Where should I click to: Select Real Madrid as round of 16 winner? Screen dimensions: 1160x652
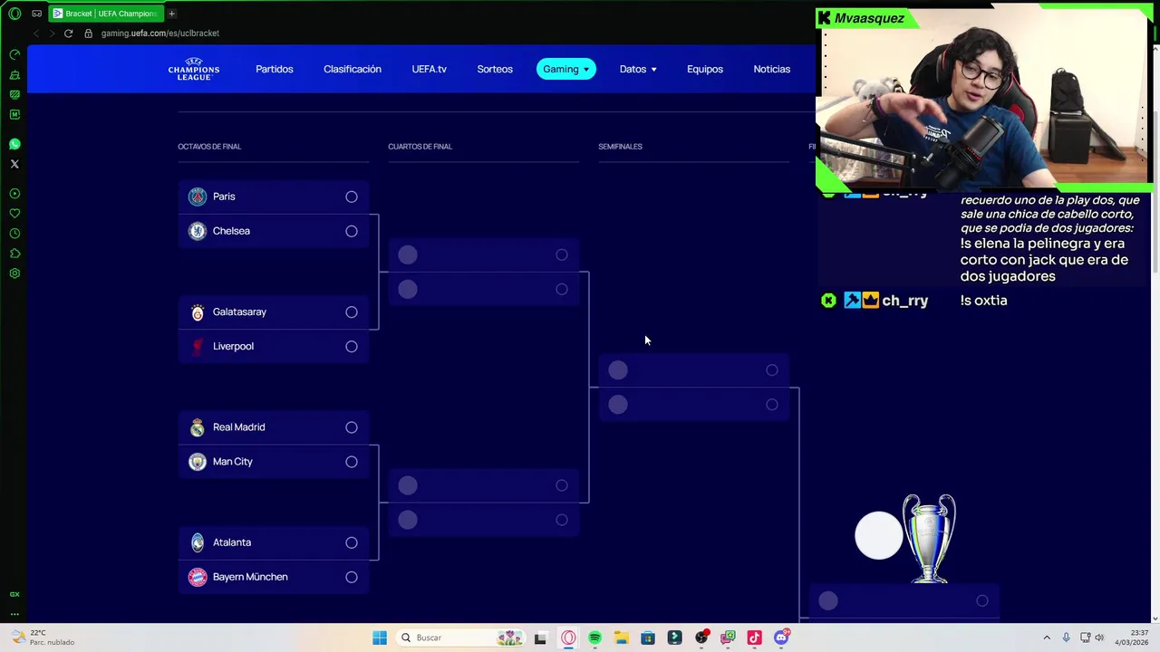(x=352, y=427)
